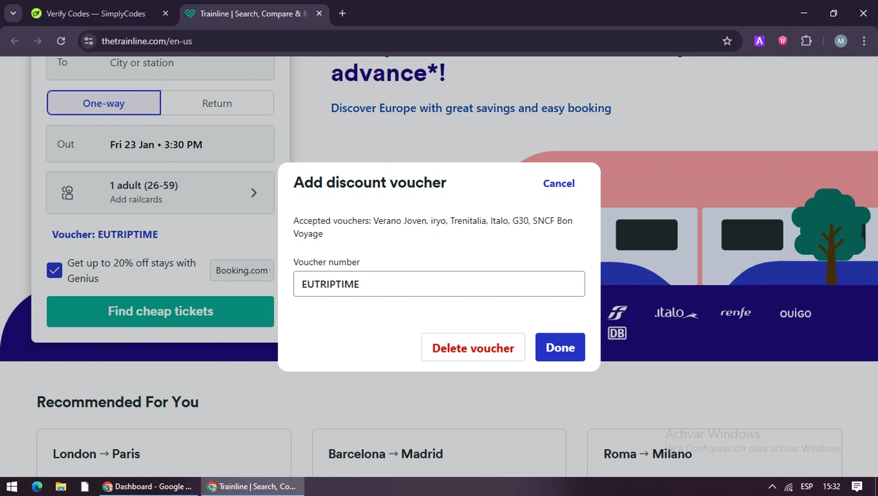Switch to Dashboard - Google Chrome taskbar window
Image resolution: width=878 pixels, height=496 pixels.
click(x=148, y=487)
